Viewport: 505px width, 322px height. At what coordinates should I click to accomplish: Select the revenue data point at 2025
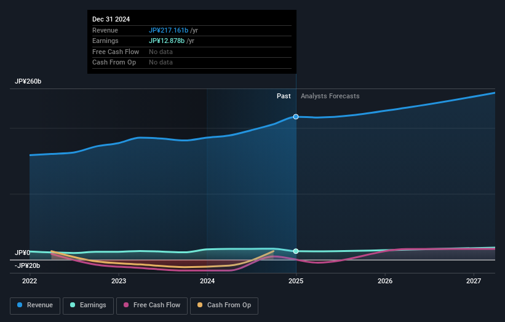(x=296, y=117)
